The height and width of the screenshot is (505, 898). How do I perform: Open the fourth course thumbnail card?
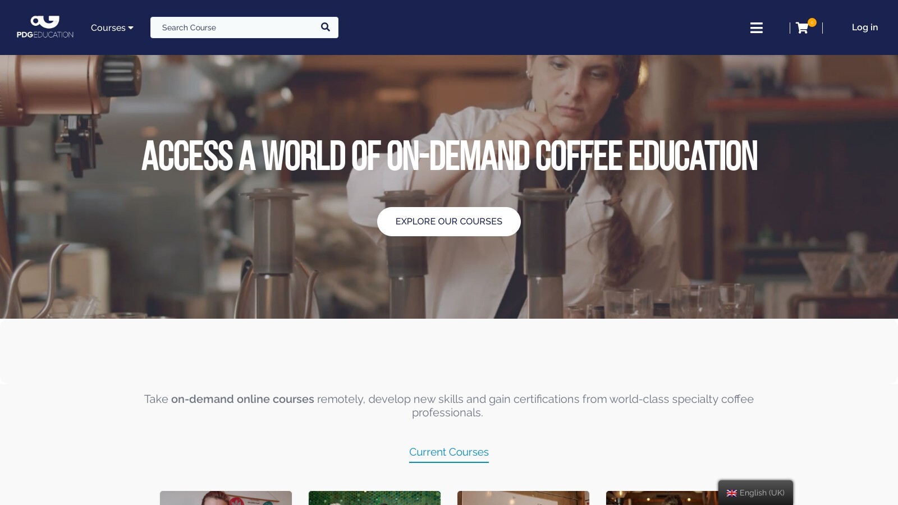pyautogui.click(x=662, y=498)
